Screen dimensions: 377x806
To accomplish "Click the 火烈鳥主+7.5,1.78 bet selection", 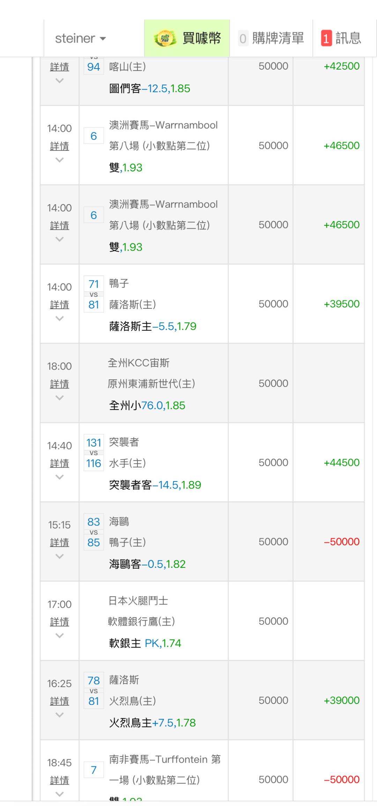I will 152,723.
